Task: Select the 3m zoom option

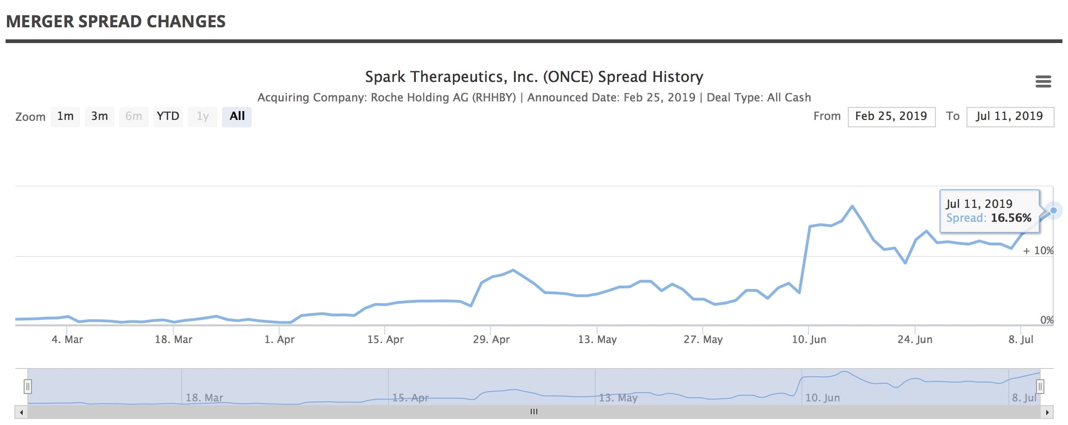Action: [x=99, y=116]
